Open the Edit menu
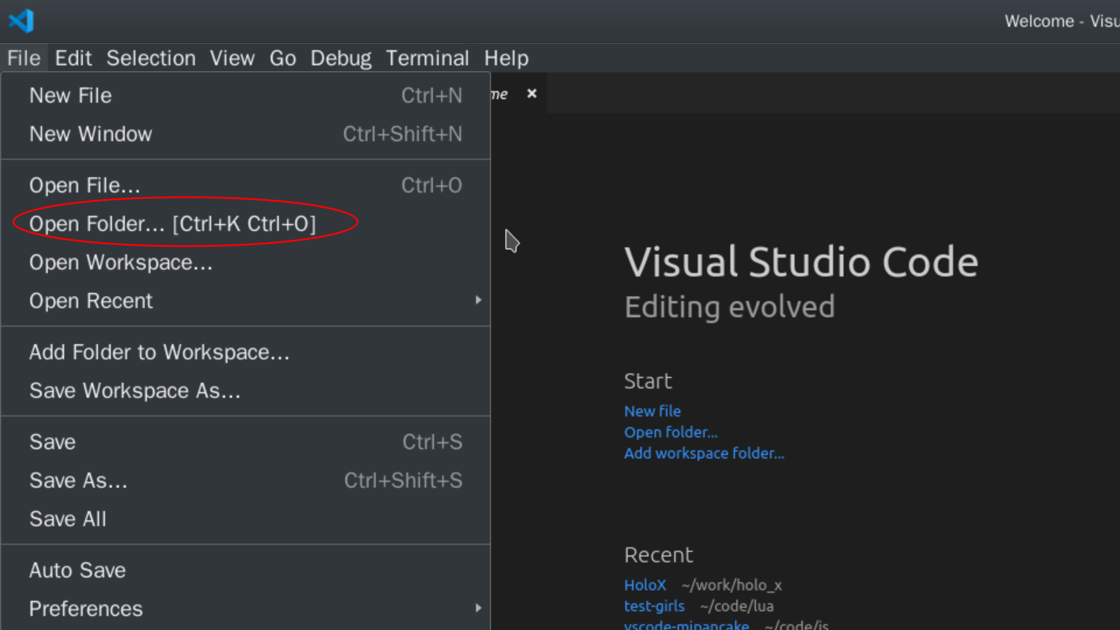The image size is (1120, 630). [x=73, y=58]
